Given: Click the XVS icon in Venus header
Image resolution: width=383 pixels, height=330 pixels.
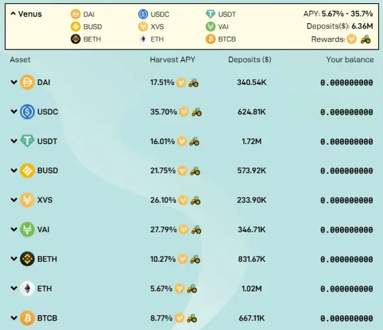Looking at the screenshot, I should tap(143, 26).
